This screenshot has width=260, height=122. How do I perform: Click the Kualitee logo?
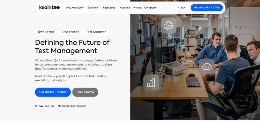pyautogui.click(x=50, y=7)
